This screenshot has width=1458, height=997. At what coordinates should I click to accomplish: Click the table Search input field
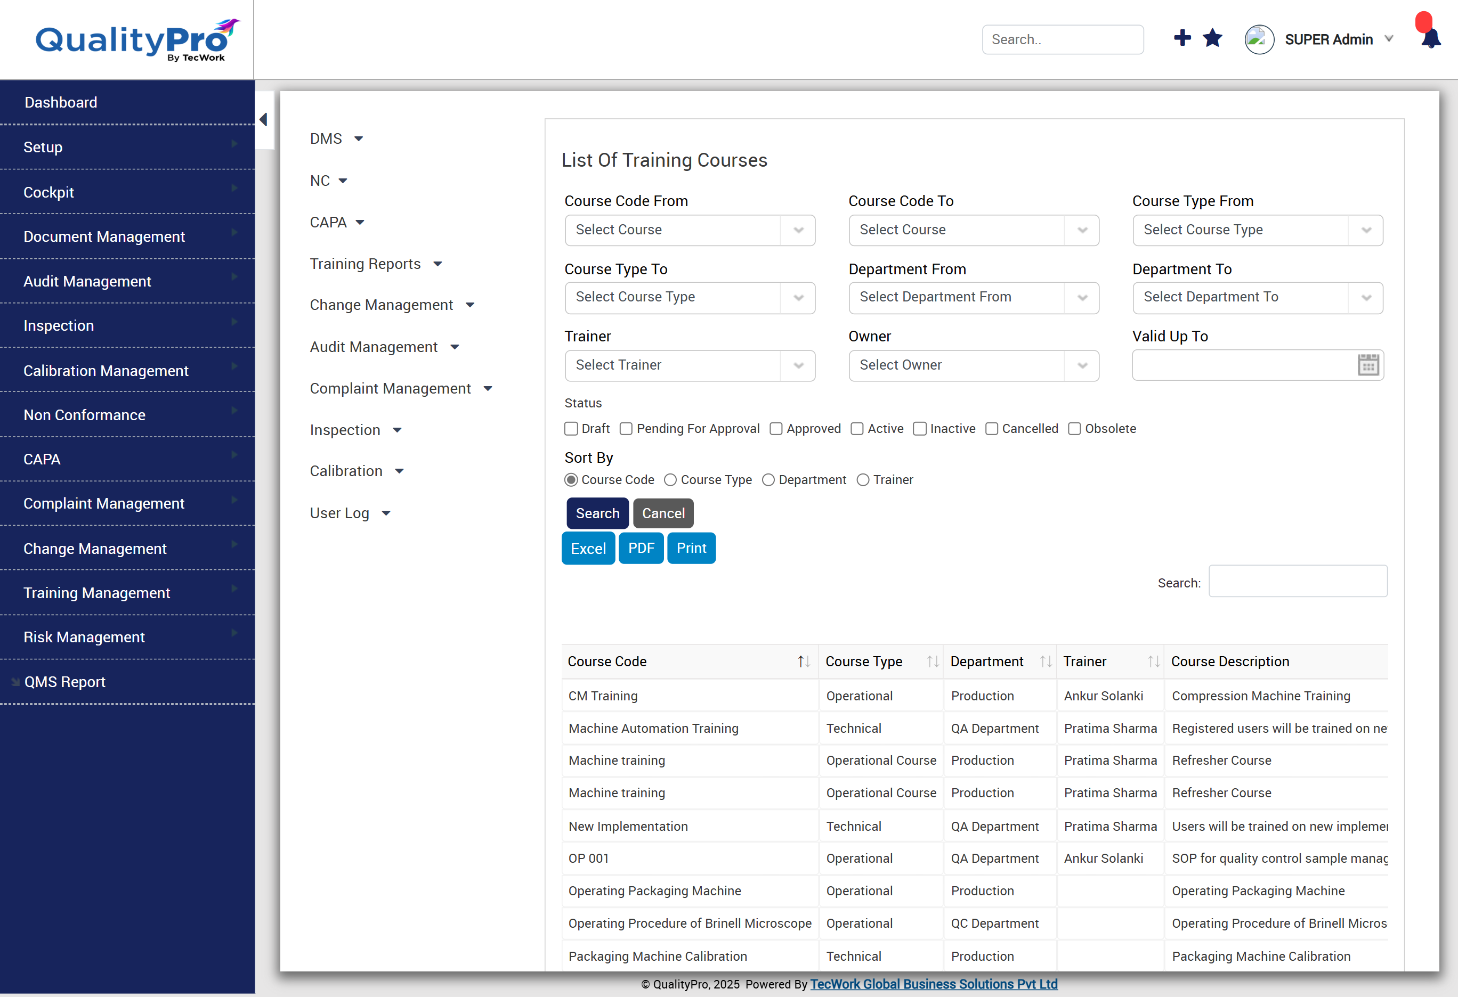click(1298, 582)
